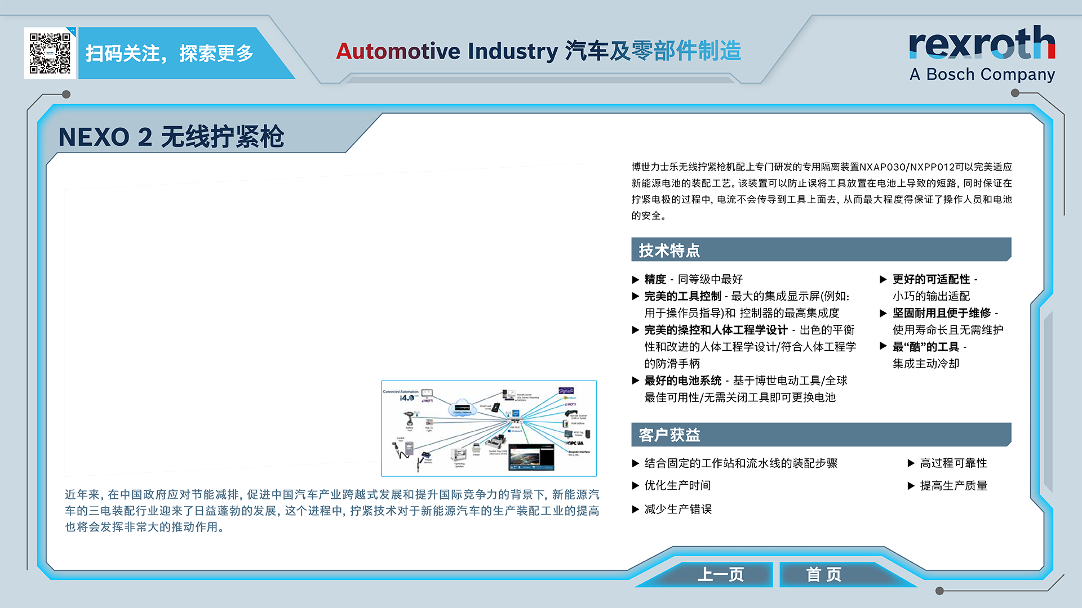Click the arrow bullet beside 精度
This screenshot has height=608, width=1082.
point(636,280)
